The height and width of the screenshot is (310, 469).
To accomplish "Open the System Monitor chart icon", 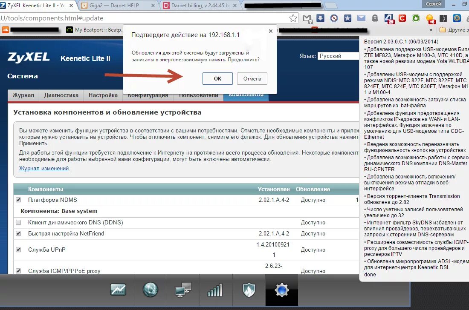I will click(118, 290).
